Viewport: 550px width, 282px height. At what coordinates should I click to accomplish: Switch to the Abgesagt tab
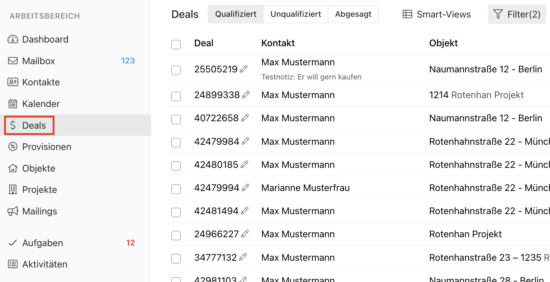(x=353, y=14)
